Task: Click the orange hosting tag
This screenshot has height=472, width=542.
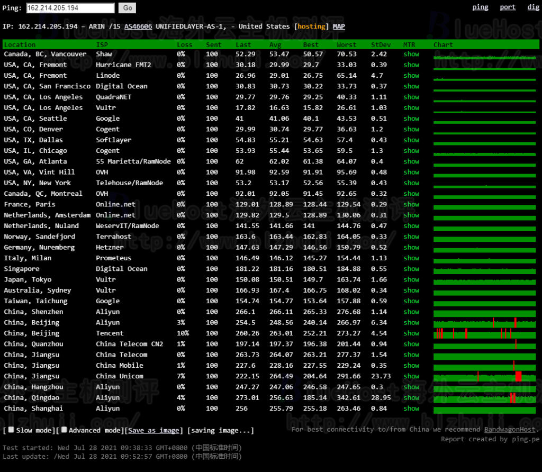Action: [x=311, y=26]
